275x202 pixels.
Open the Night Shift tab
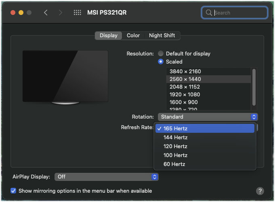pyautogui.click(x=162, y=36)
